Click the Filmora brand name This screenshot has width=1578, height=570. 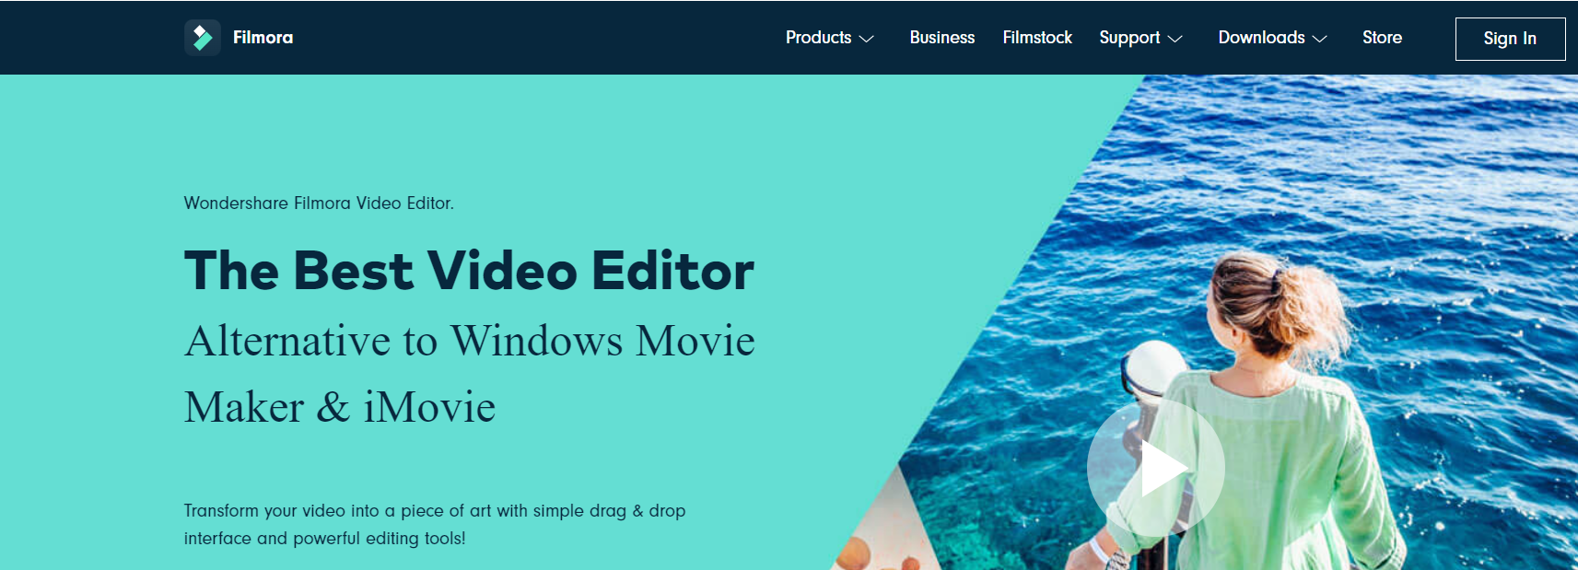[x=263, y=38]
